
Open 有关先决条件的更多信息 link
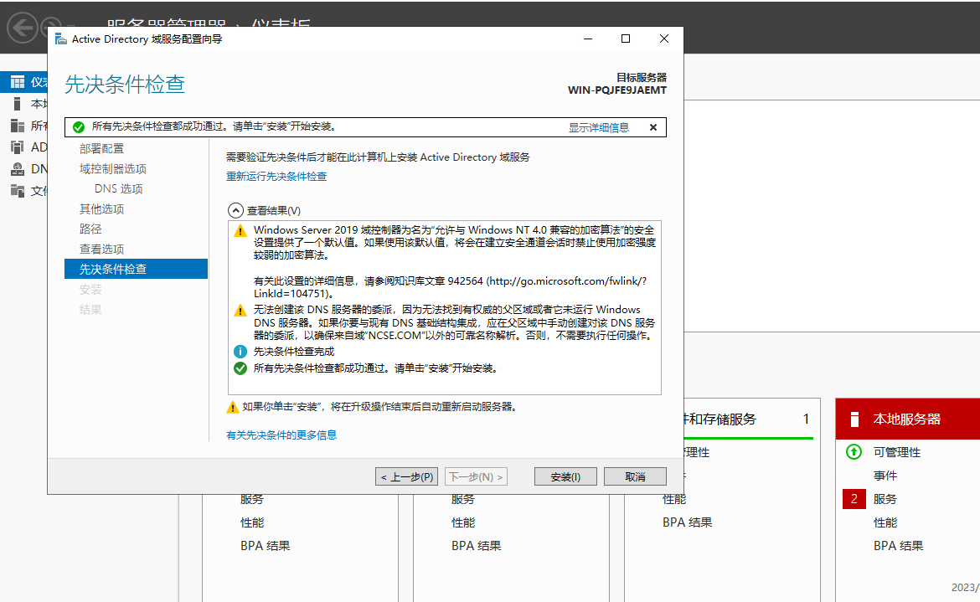(x=281, y=435)
